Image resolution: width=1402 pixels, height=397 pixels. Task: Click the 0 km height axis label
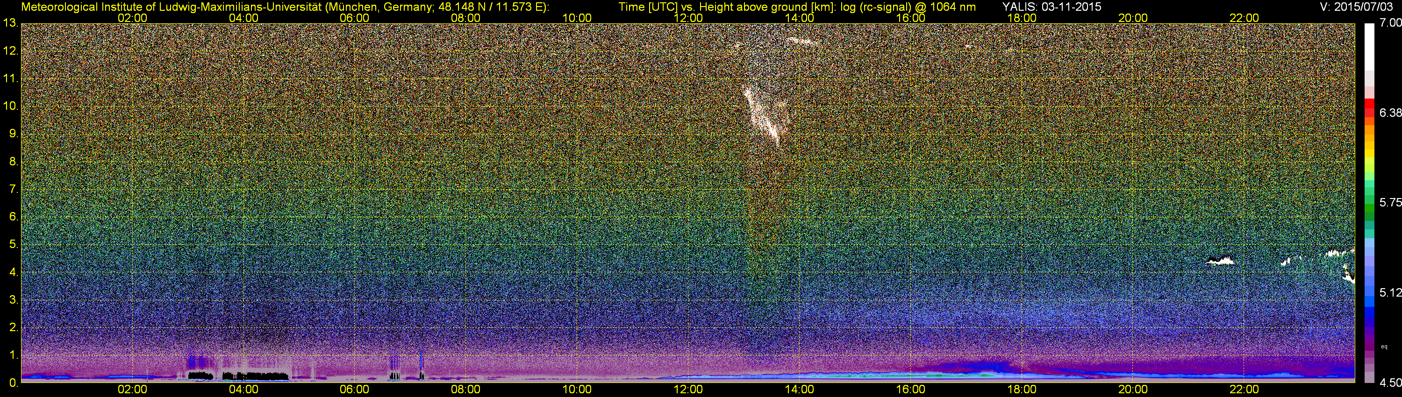(14, 383)
